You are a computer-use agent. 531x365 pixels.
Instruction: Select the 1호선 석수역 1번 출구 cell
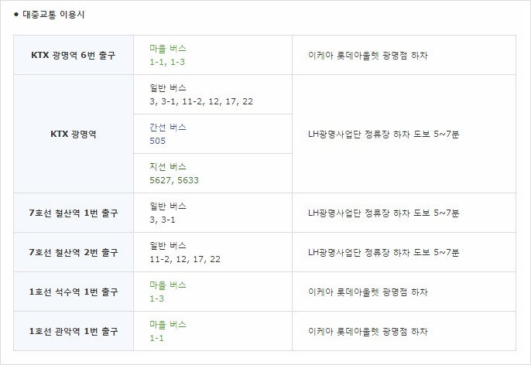coord(74,292)
